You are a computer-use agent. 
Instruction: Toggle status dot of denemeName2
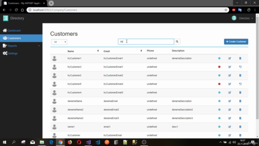pos(219,109)
